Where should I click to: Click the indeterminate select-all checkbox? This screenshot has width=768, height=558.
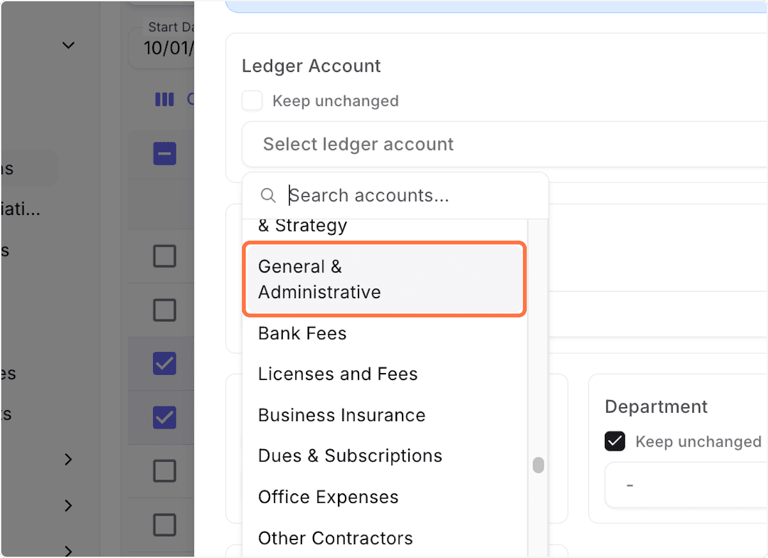(x=164, y=154)
